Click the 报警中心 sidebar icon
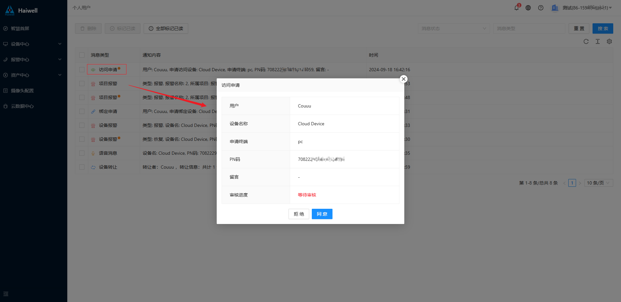The image size is (621, 302). click(x=5, y=60)
